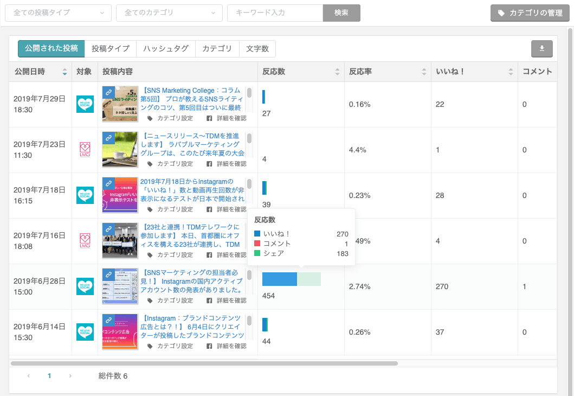Click the horizontal table scrollbar

(x=204, y=363)
